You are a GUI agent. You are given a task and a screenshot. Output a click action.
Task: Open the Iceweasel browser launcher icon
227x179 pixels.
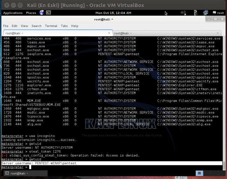tap(42, 13)
